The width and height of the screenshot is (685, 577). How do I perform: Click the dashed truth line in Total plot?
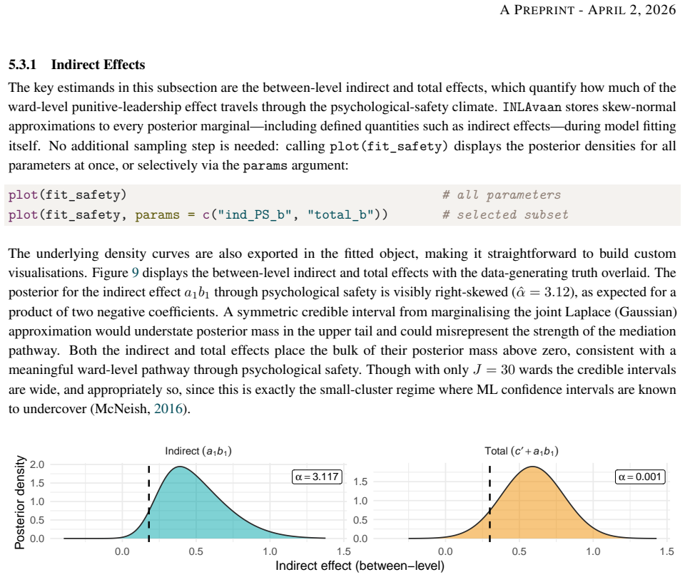coord(489,504)
